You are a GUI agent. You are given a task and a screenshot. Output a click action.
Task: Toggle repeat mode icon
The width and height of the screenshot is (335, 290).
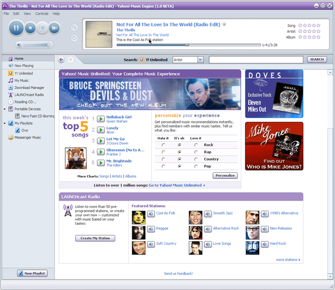click(74, 38)
